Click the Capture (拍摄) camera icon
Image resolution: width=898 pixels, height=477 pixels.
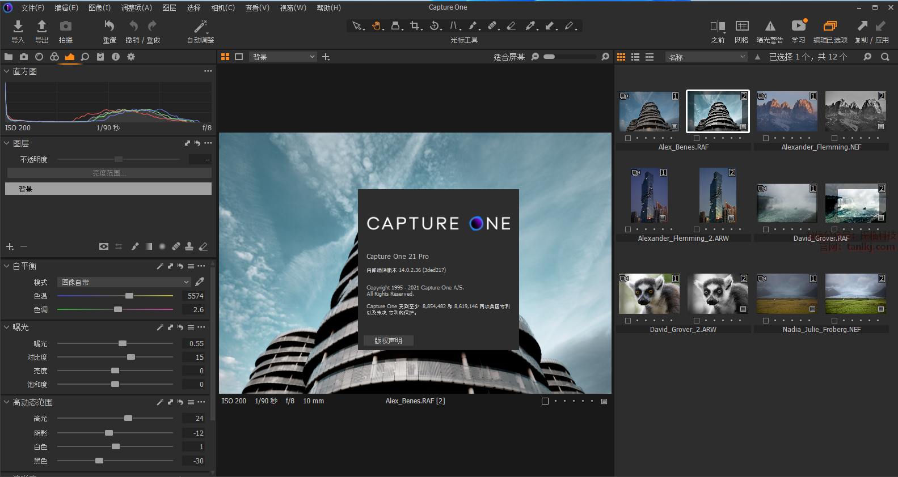tap(66, 26)
